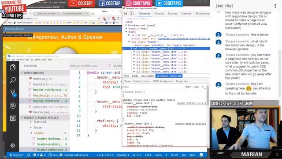Open browser-sync-client script src link
The height and width of the screenshot is (159, 282).
pos(184,38)
